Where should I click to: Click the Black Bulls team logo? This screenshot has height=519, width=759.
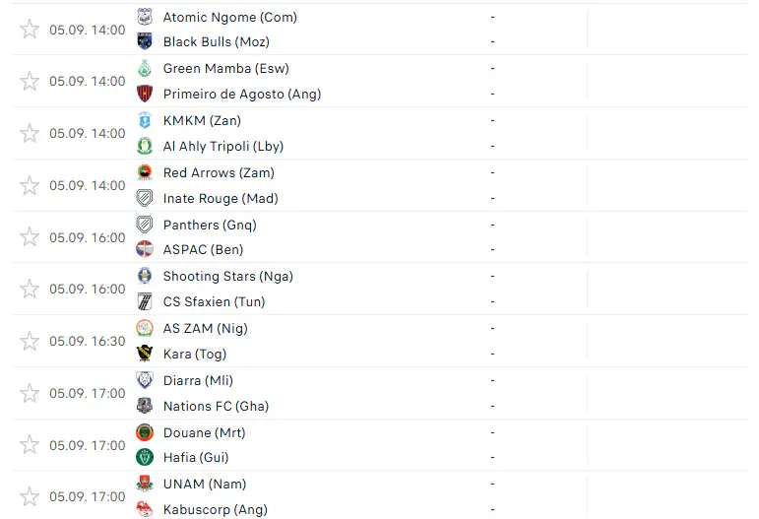(x=145, y=41)
